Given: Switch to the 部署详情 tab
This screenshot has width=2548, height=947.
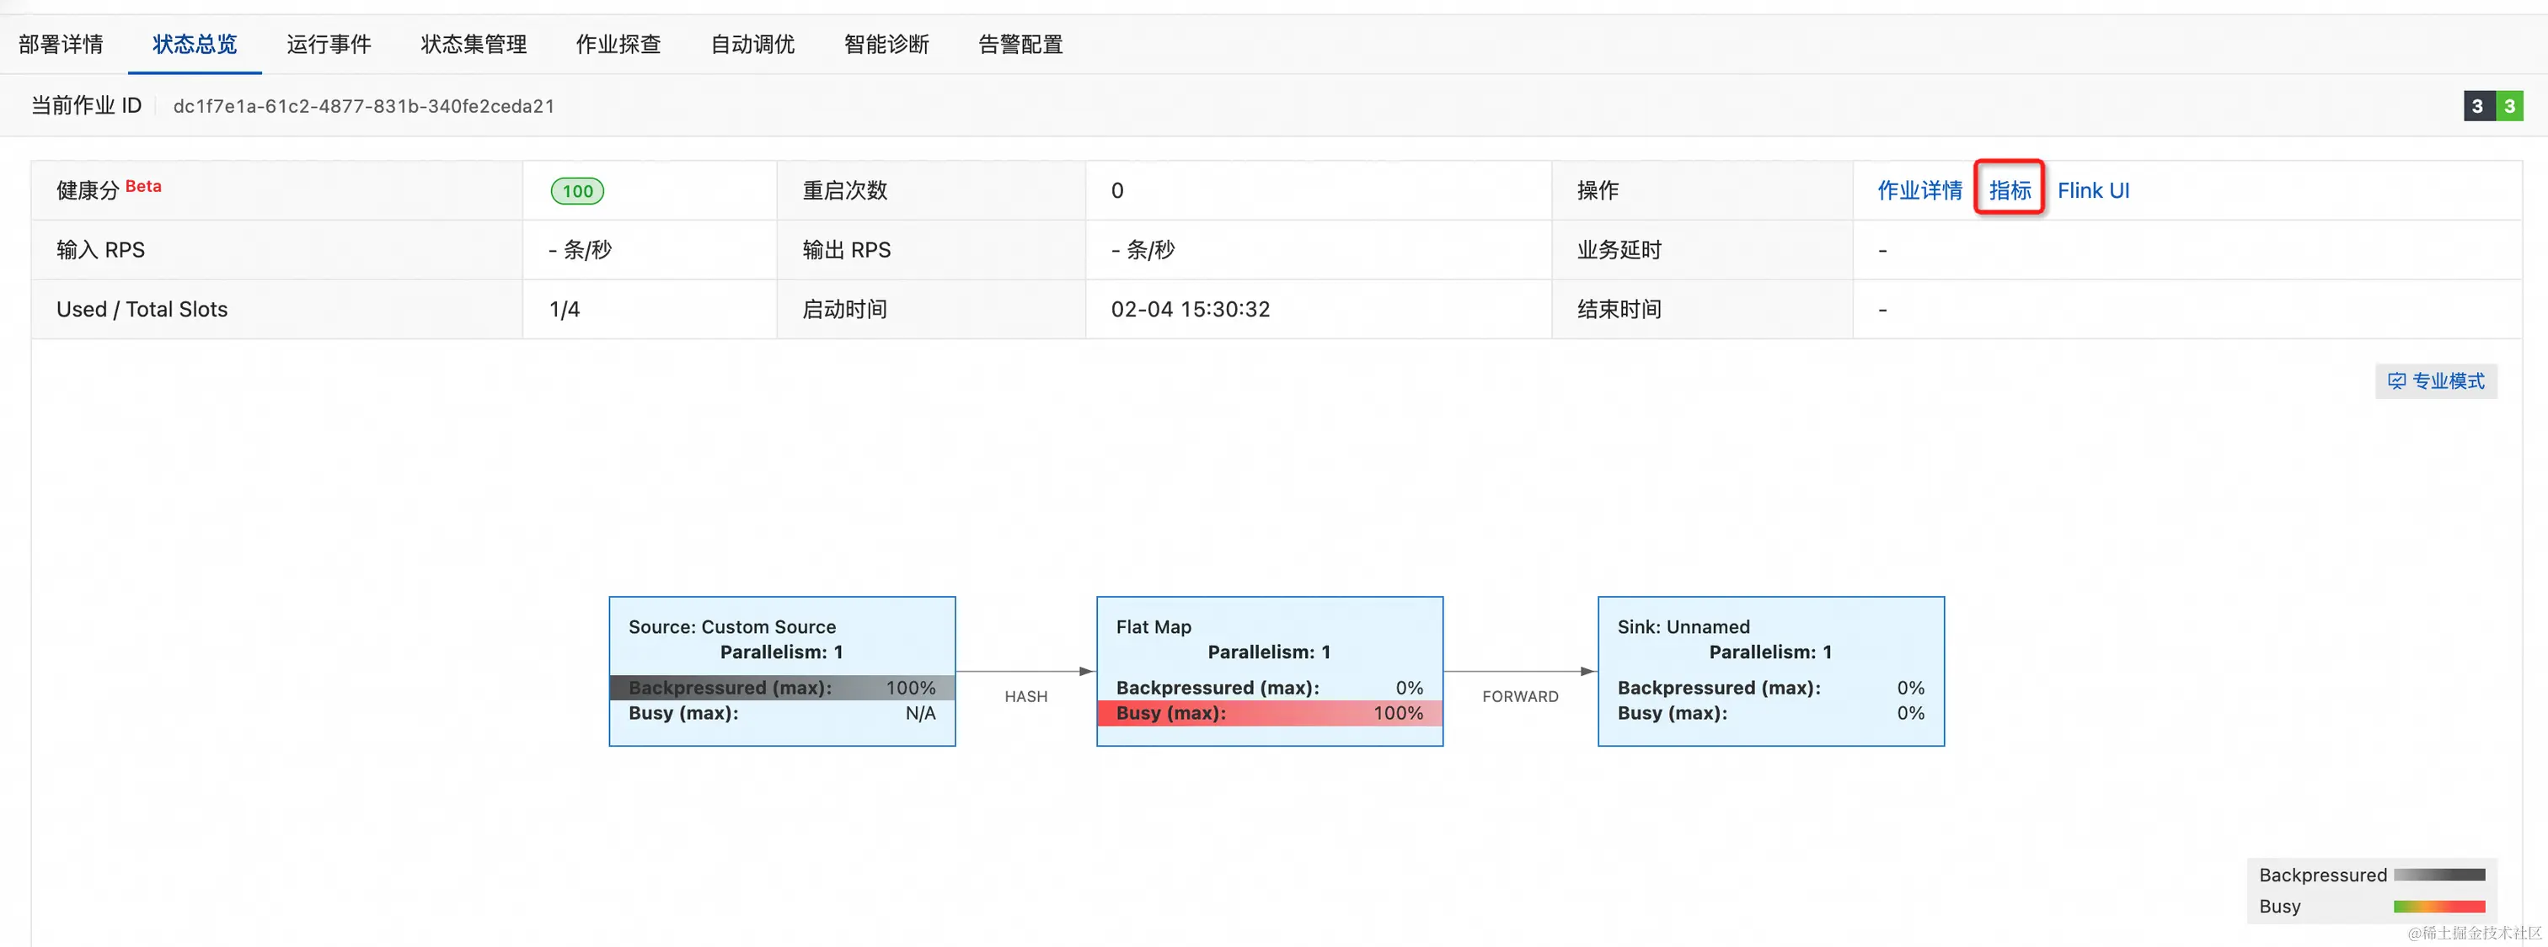Looking at the screenshot, I should pyautogui.click(x=61, y=45).
